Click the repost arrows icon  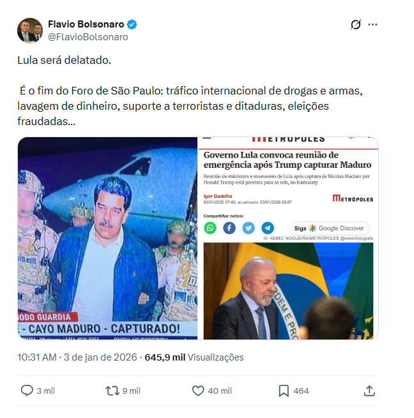[x=112, y=391]
